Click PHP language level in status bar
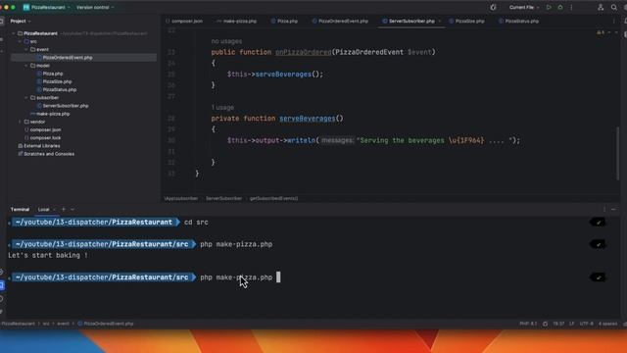Viewport: 627px width, 353px height. [528, 324]
